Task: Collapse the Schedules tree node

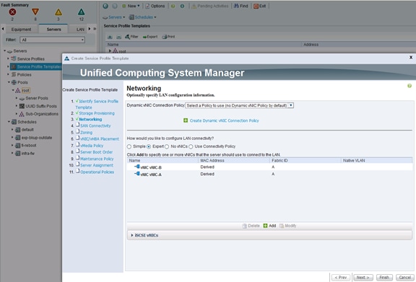Action: click(x=9, y=122)
